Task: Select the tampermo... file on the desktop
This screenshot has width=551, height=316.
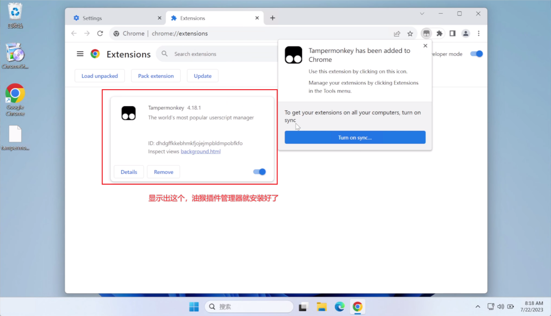Action: (x=15, y=138)
